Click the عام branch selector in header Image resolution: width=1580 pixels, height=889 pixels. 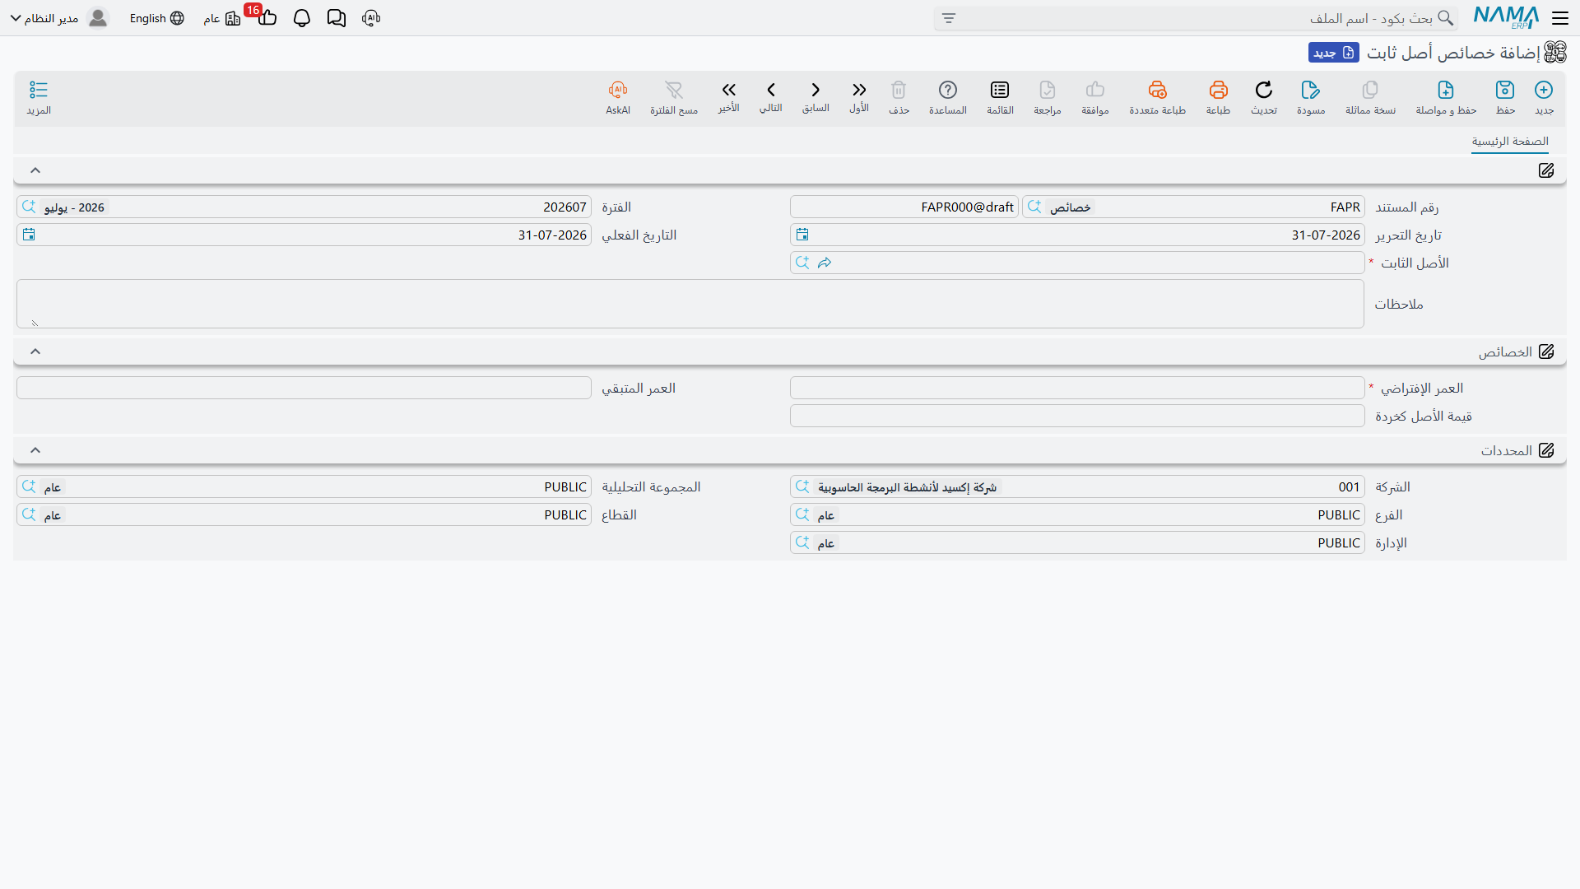222,18
